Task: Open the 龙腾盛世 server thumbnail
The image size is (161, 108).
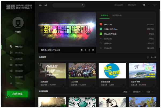Action: point(52,71)
